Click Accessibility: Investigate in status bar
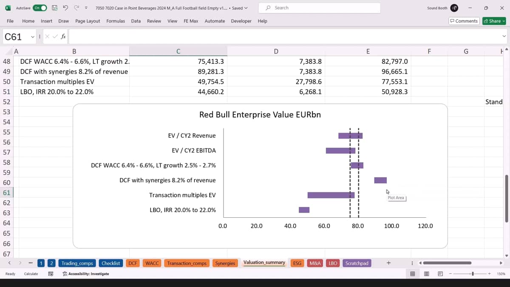 85,274
